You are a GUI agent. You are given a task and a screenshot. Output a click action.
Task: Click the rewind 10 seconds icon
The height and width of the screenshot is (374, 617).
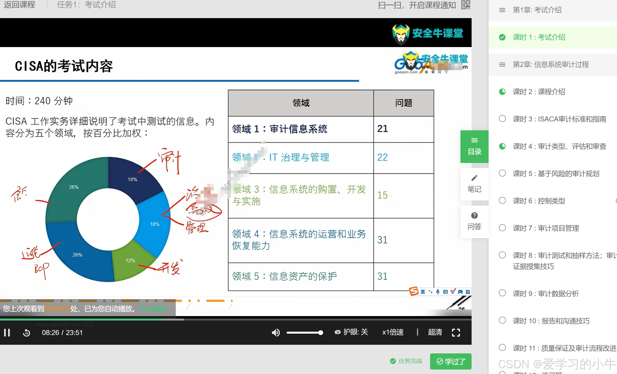click(x=26, y=333)
